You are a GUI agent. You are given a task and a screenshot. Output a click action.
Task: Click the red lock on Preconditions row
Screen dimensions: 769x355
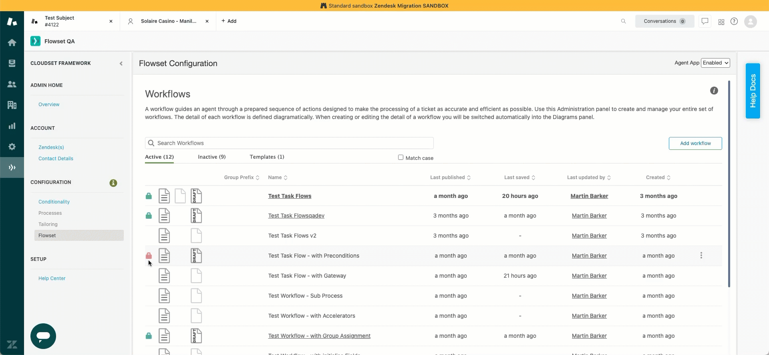149,256
